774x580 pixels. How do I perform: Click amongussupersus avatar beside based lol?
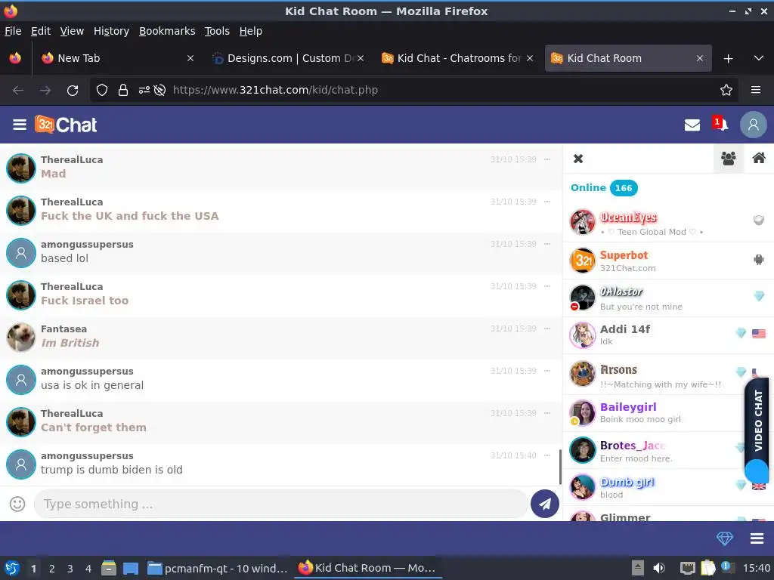tap(20, 252)
